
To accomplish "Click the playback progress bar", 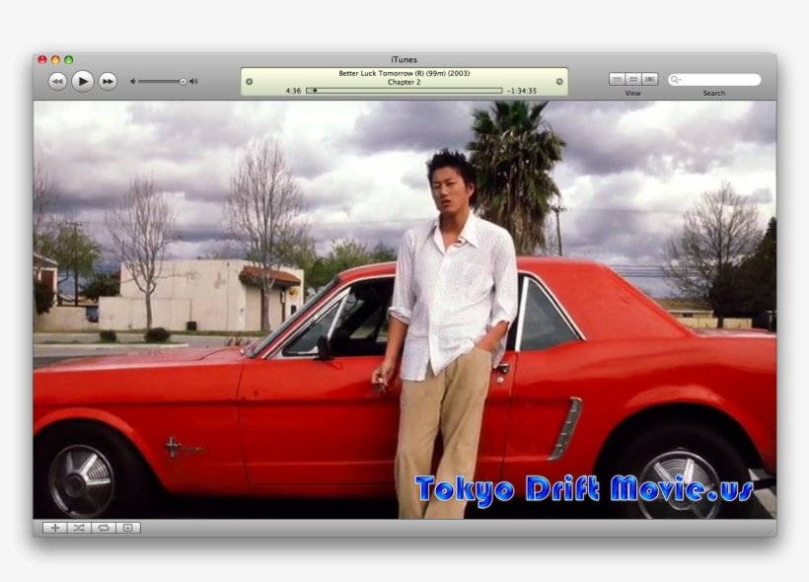I will (404, 91).
